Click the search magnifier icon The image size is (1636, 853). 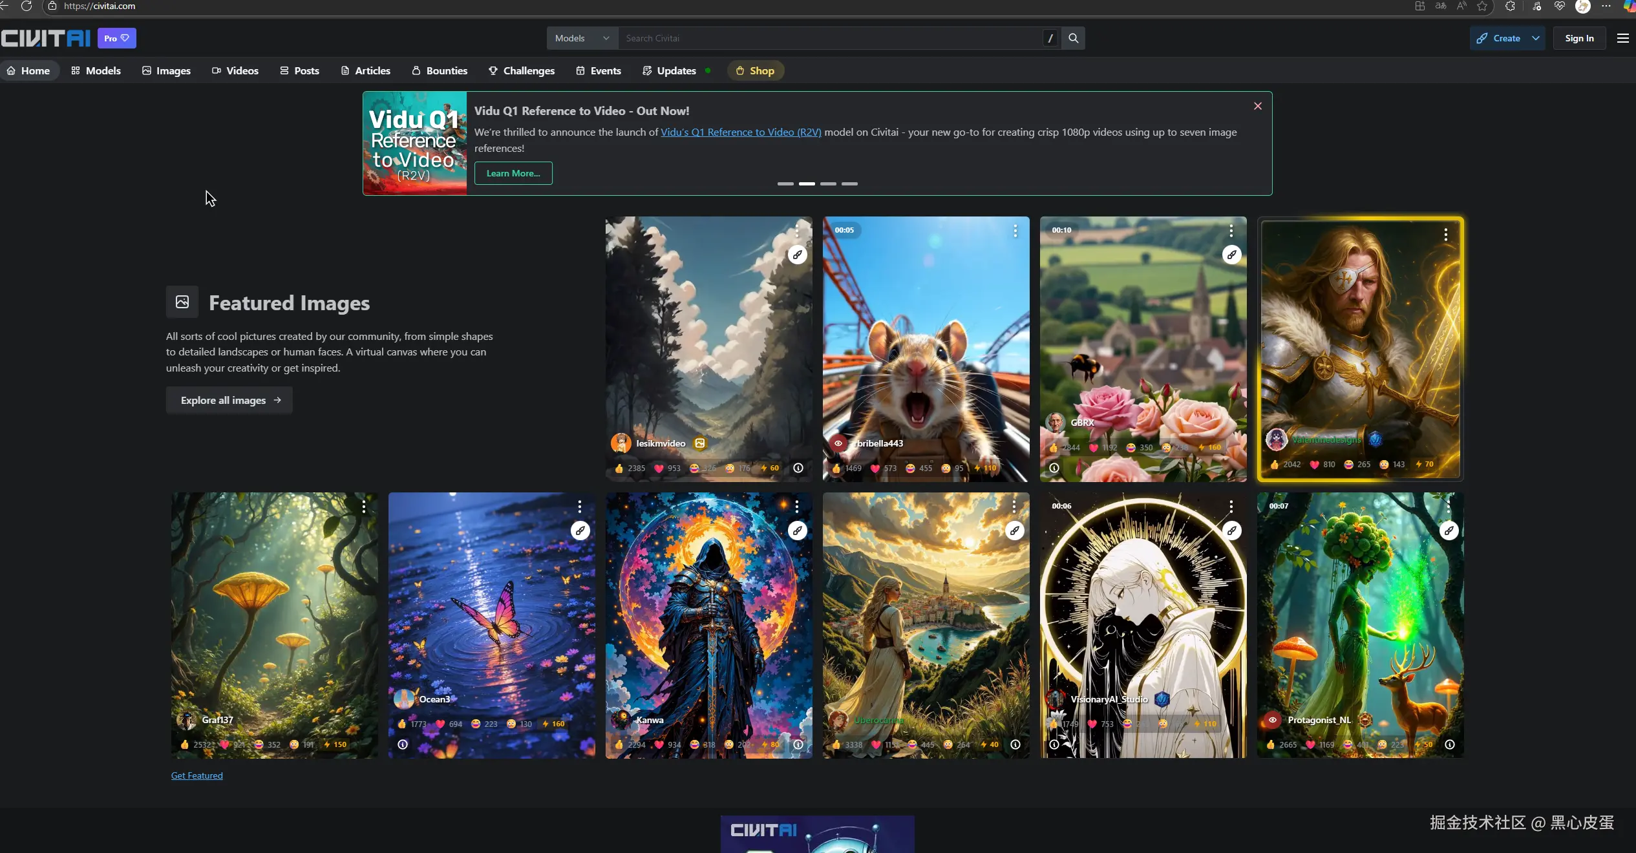click(1073, 38)
